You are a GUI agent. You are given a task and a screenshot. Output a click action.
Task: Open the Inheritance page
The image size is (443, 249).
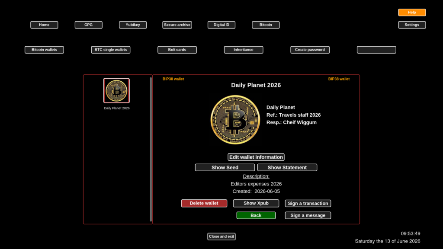pos(244,50)
